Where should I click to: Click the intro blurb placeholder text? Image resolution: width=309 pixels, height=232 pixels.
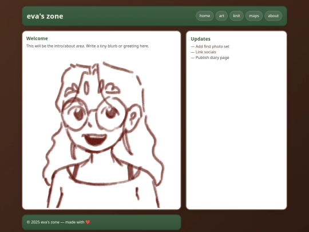[88, 46]
